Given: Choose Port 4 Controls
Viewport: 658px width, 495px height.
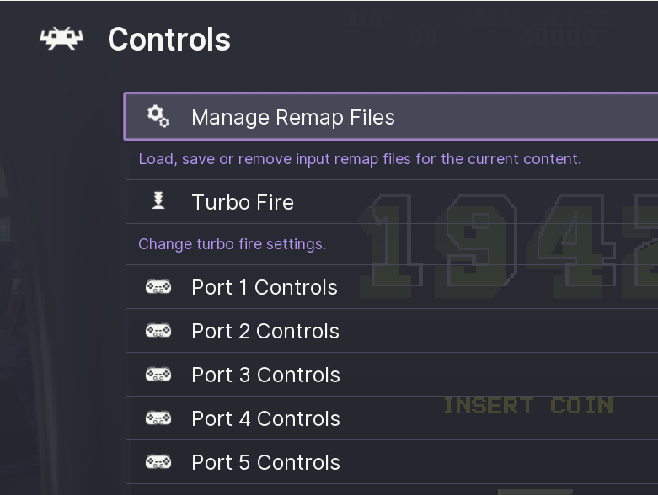Looking at the screenshot, I should pos(265,418).
